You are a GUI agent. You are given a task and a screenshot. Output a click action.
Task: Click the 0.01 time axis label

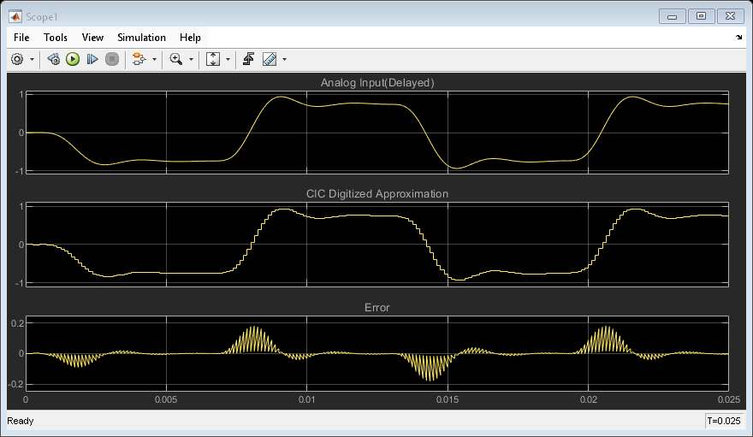pos(307,399)
